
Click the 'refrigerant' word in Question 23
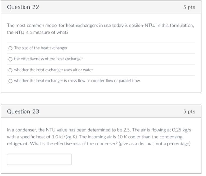pyautogui.click(x=18, y=144)
